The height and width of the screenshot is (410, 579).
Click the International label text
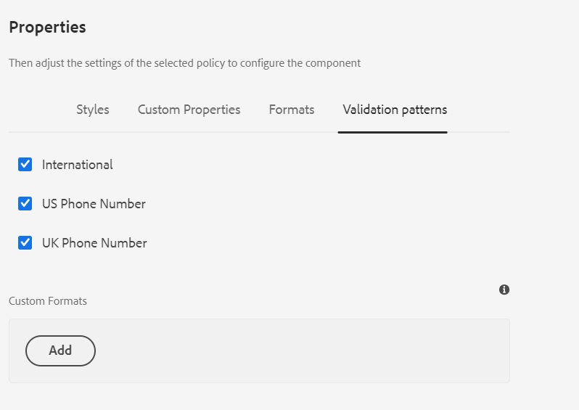pyautogui.click(x=77, y=165)
